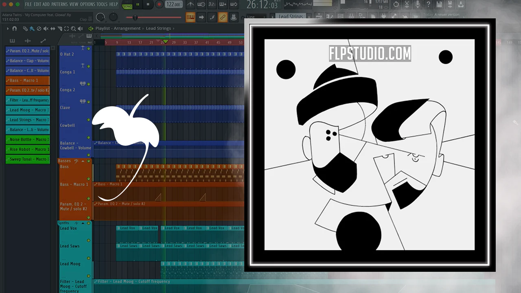Select the dashed-square Select tool in playlist
The image size is (521, 293).
(66, 28)
